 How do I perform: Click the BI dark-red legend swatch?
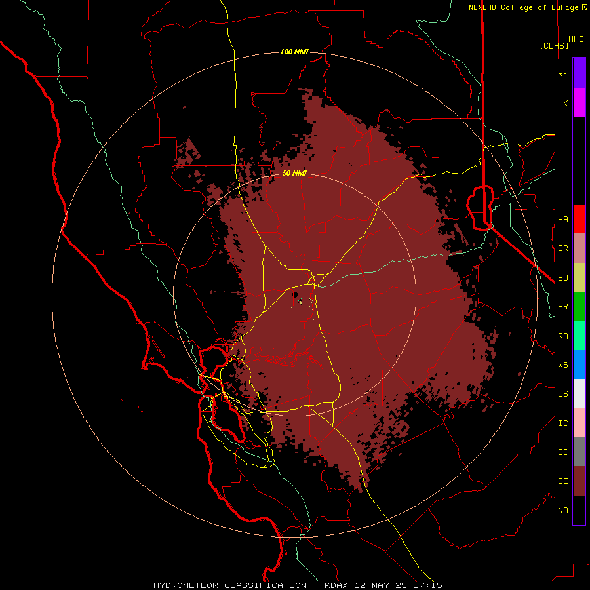(579, 481)
